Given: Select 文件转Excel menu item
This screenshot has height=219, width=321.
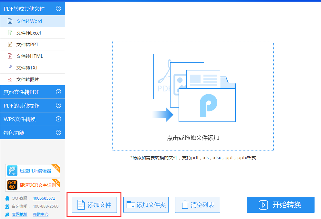Looking at the screenshot, I should [x=33, y=33].
